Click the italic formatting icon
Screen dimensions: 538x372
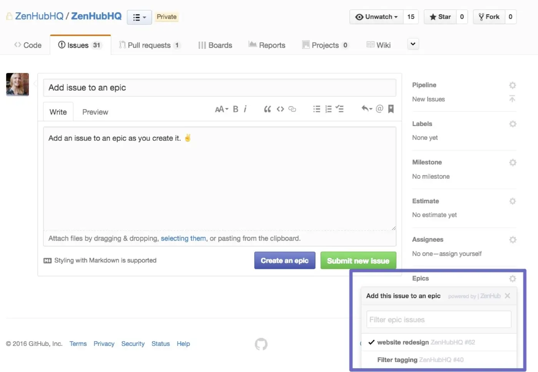click(x=245, y=109)
